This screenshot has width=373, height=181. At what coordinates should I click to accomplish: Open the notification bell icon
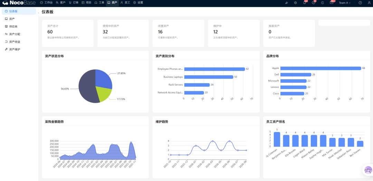305,3
